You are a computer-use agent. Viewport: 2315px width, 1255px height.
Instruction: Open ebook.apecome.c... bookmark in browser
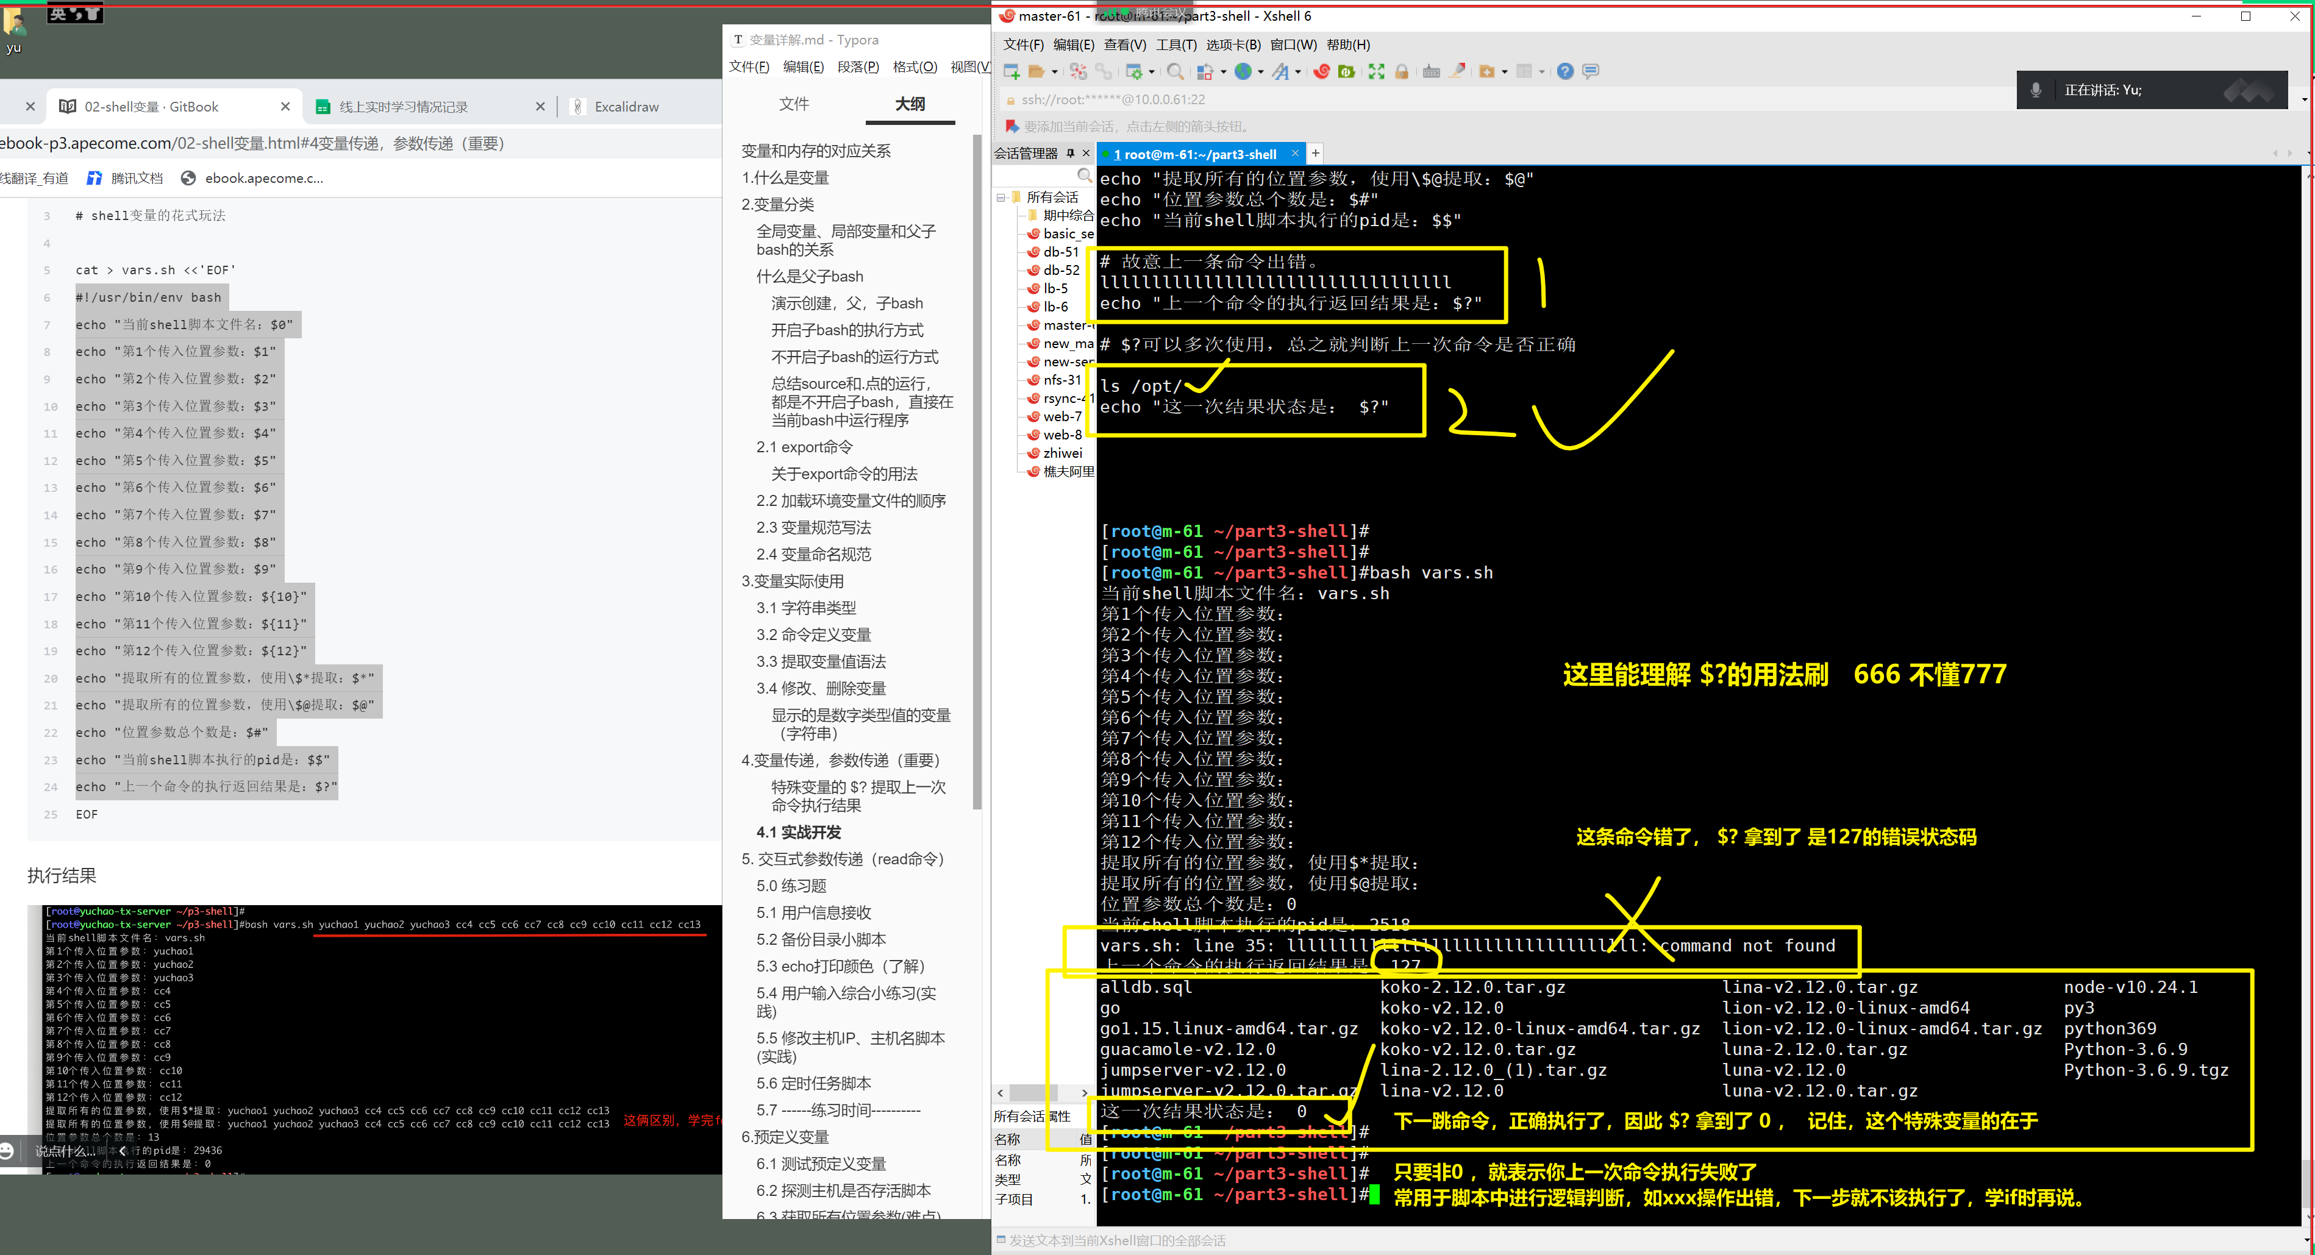[x=252, y=178]
